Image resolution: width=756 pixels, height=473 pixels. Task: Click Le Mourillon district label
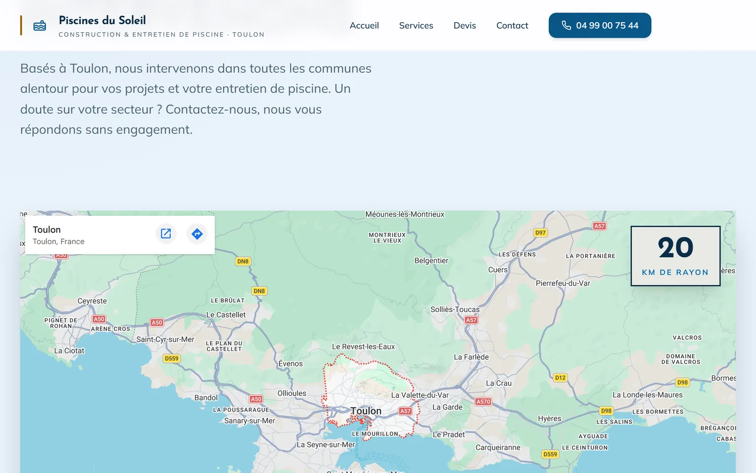click(x=375, y=434)
